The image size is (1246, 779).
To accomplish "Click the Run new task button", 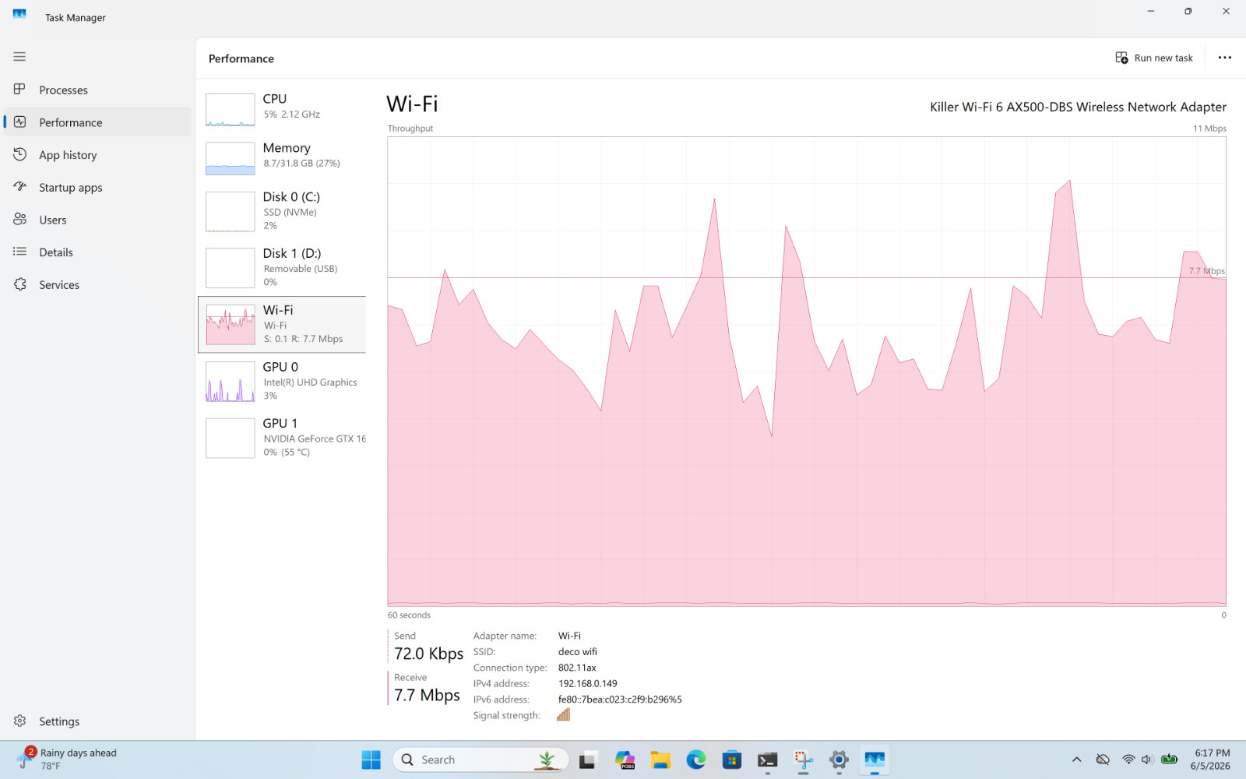I will point(1154,58).
